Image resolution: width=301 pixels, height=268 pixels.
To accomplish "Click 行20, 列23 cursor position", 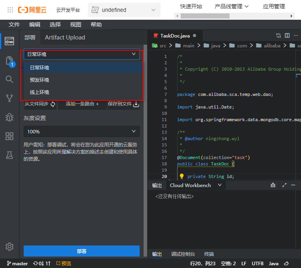I will coord(203,263).
